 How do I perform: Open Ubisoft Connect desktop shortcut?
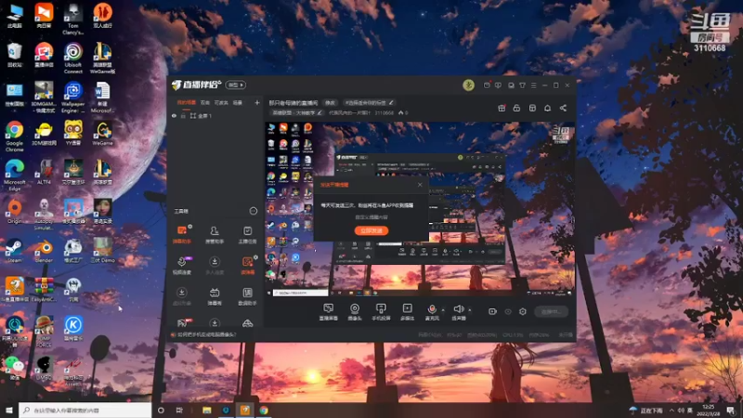(73, 59)
